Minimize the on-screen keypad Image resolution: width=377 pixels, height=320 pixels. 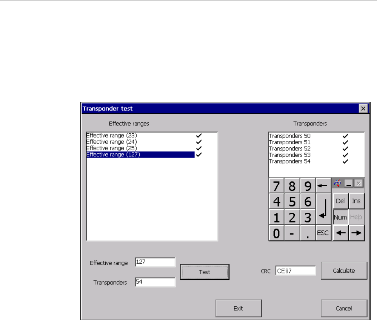(349, 184)
